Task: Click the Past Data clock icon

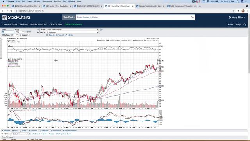Action: point(41,130)
